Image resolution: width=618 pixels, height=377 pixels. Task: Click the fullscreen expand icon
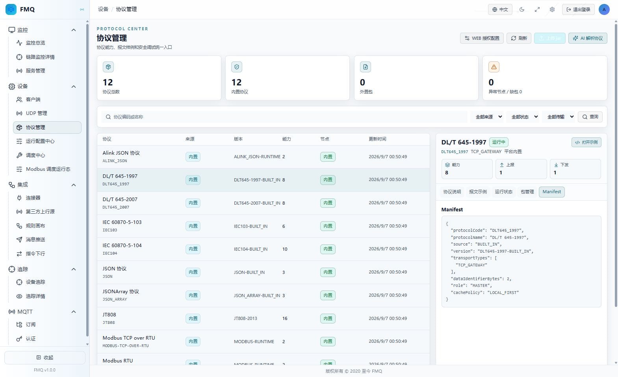pyautogui.click(x=537, y=9)
